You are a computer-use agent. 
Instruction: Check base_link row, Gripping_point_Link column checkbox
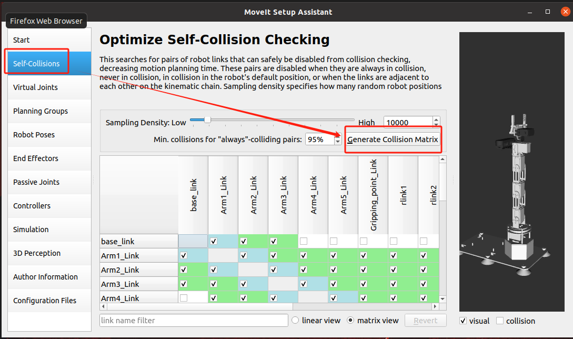point(364,242)
